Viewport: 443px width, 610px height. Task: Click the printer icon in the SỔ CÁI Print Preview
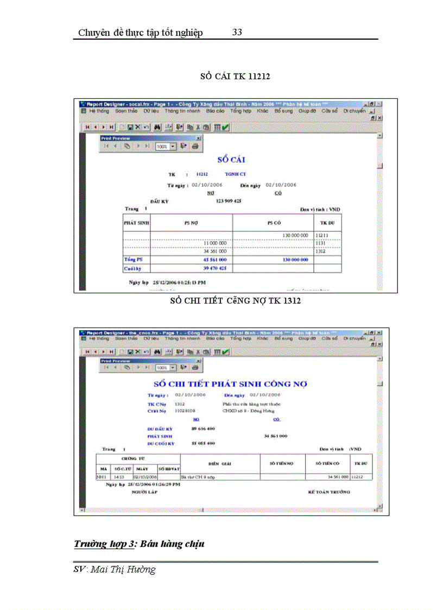194,146
